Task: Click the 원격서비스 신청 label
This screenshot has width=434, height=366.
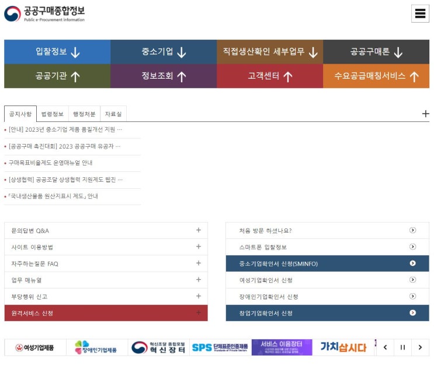Action: (32, 314)
